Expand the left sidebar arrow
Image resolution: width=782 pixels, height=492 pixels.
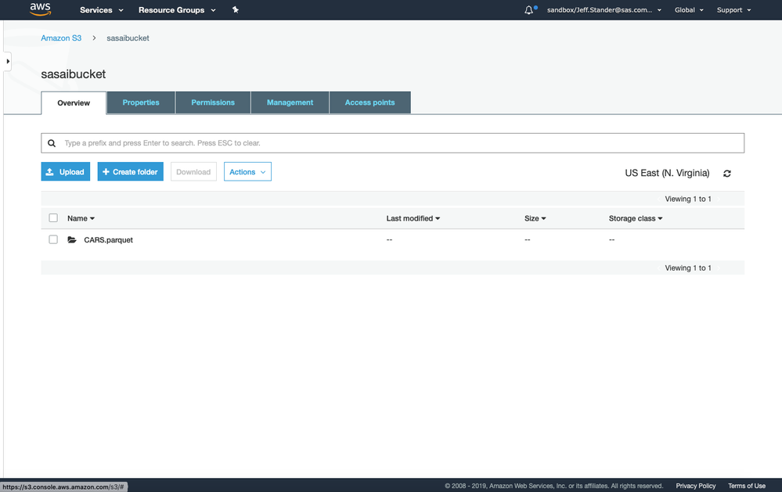8,61
